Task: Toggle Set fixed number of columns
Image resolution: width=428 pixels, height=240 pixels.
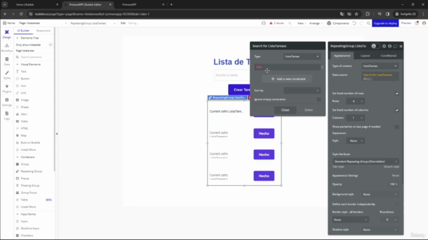Action: click(397, 110)
